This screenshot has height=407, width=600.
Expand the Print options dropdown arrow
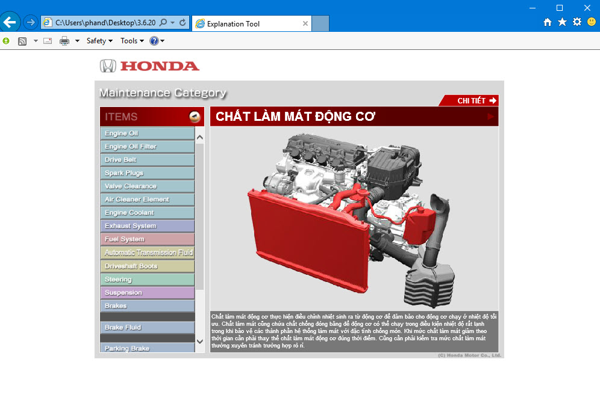[x=77, y=41]
